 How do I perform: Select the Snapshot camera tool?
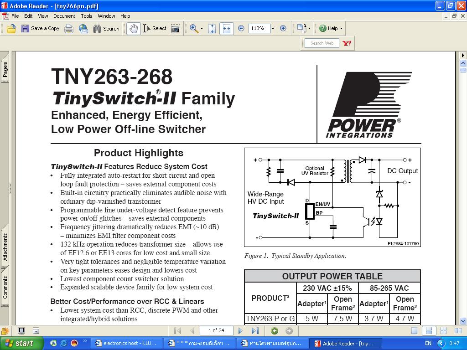[x=176, y=29]
